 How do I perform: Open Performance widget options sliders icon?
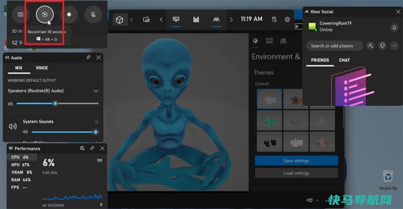click(82, 148)
